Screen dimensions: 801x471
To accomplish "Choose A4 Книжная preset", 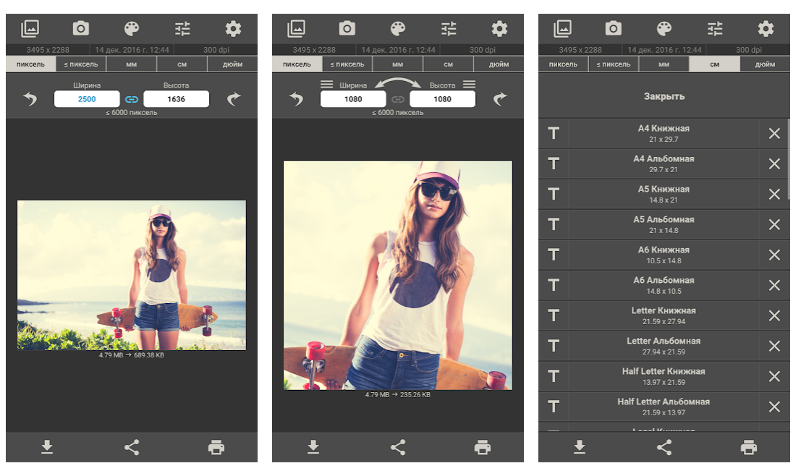I will 663,133.
